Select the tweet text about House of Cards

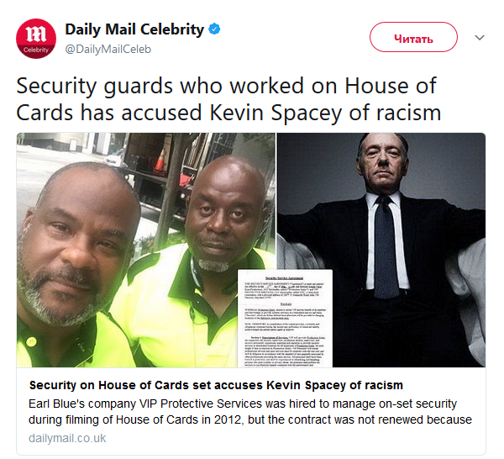[x=228, y=98]
